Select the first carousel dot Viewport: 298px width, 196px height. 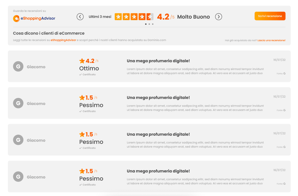pos(146,24)
